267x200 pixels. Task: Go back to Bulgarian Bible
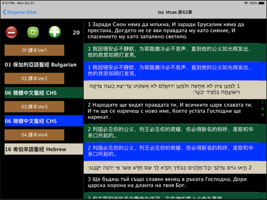click(x=20, y=12)
